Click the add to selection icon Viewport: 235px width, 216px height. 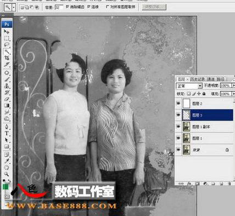[x=27, y=7]
